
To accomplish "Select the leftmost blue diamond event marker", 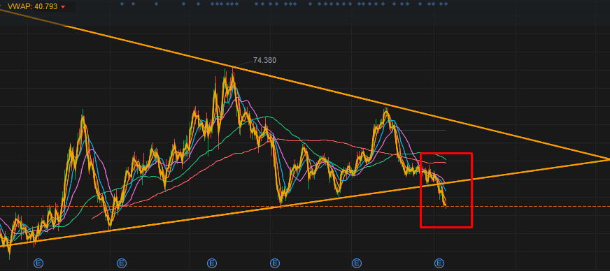I will click(x=122, y=4).
